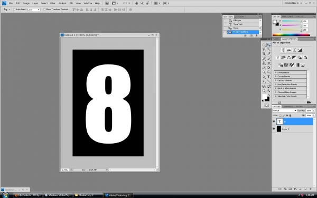Viewport: 317px width, 198px height.
Task: Add a Curves adjustment layer
Action: click(294, 50)
